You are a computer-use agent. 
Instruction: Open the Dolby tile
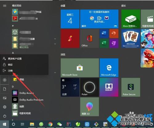pos(109,87)
